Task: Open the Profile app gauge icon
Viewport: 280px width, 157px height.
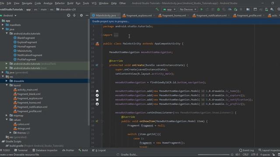Action: (230, 9)
